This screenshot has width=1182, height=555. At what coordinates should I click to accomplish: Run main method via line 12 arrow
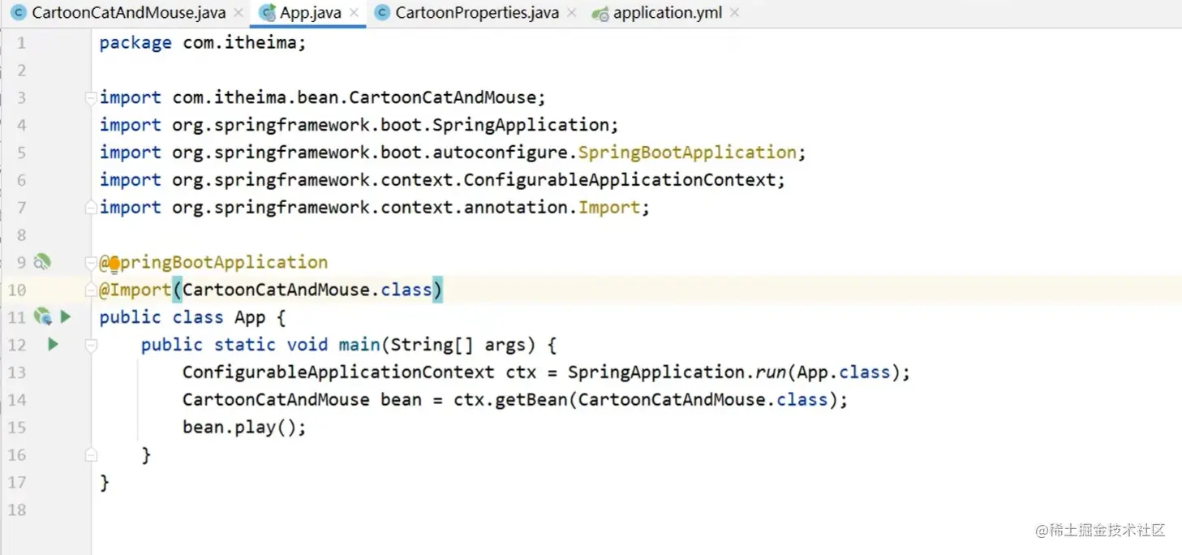pyautogui.click(x=53, y=345)
